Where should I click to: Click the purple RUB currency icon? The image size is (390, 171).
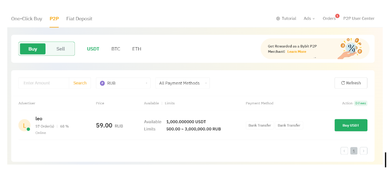click(102, 83)
